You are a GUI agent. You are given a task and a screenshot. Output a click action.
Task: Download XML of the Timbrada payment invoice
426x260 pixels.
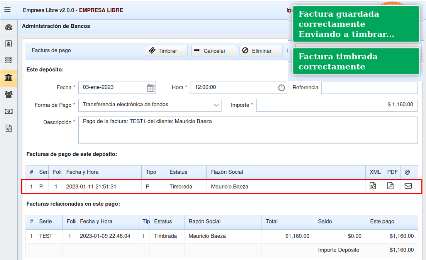373,186
